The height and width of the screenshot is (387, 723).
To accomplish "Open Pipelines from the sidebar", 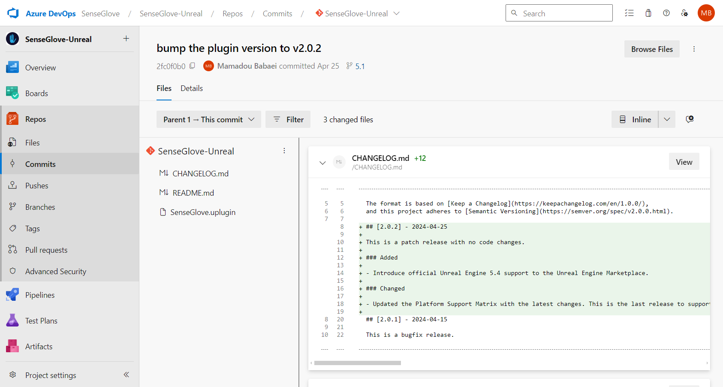I will (40, 295).
